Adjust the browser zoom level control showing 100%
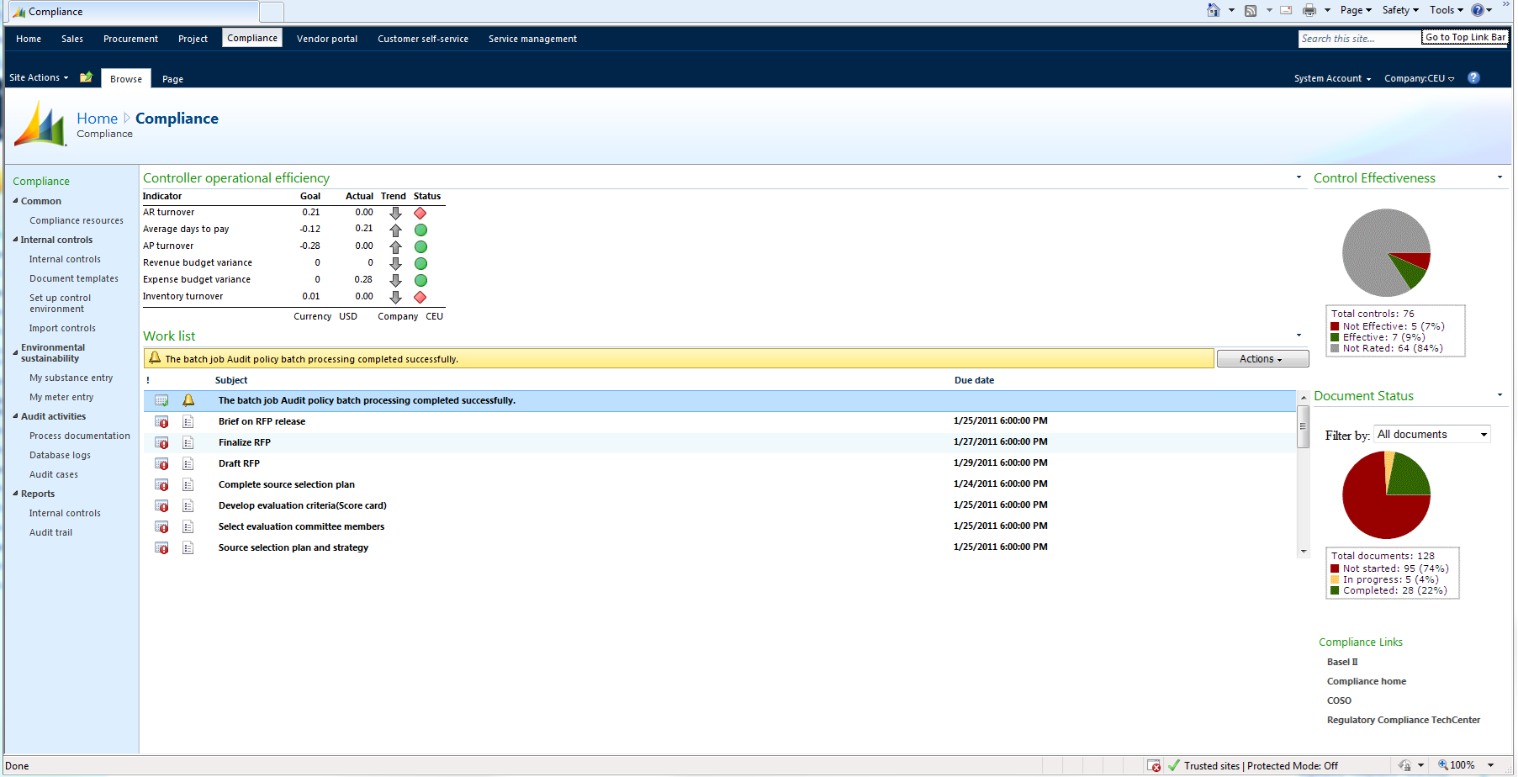This screenshot has width=1518, height=777. pyautogui.click(x=1462, y=765)
